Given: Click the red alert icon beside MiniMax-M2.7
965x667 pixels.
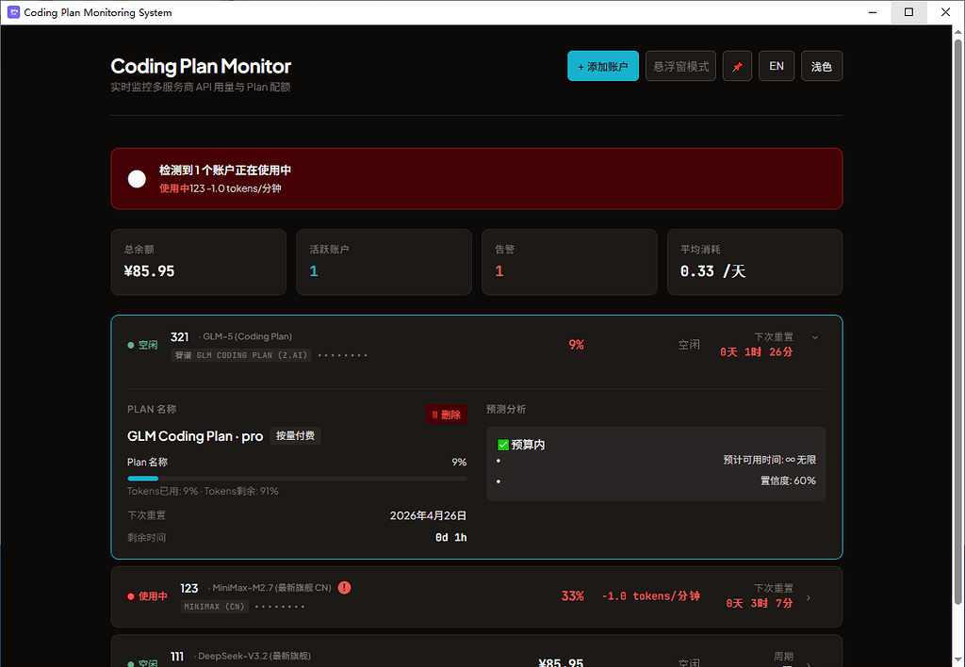Looking at the screenshot, I should [x=345, y=588].
